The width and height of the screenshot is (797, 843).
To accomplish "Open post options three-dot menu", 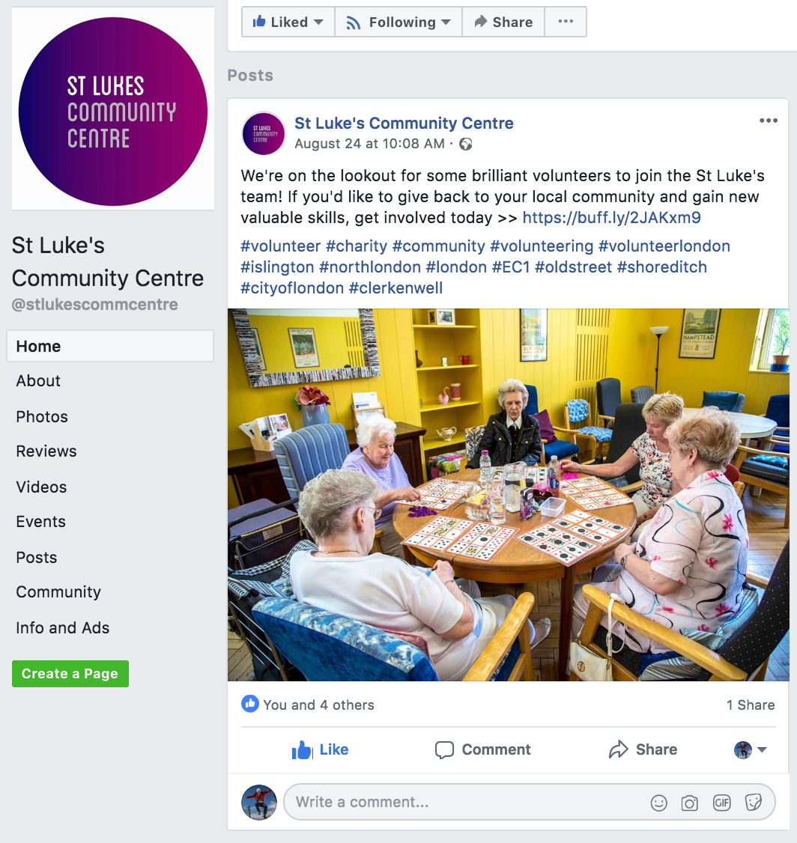I will [x=768, y=121].
